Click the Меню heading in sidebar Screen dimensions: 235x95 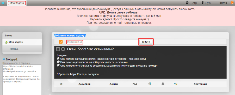[x=8, y=35]
